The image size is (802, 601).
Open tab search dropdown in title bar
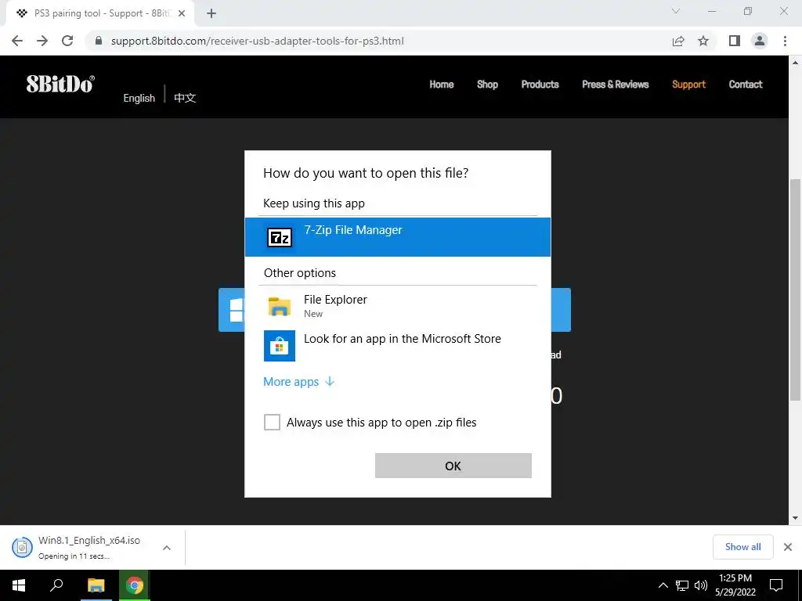[x=676, y=11]
